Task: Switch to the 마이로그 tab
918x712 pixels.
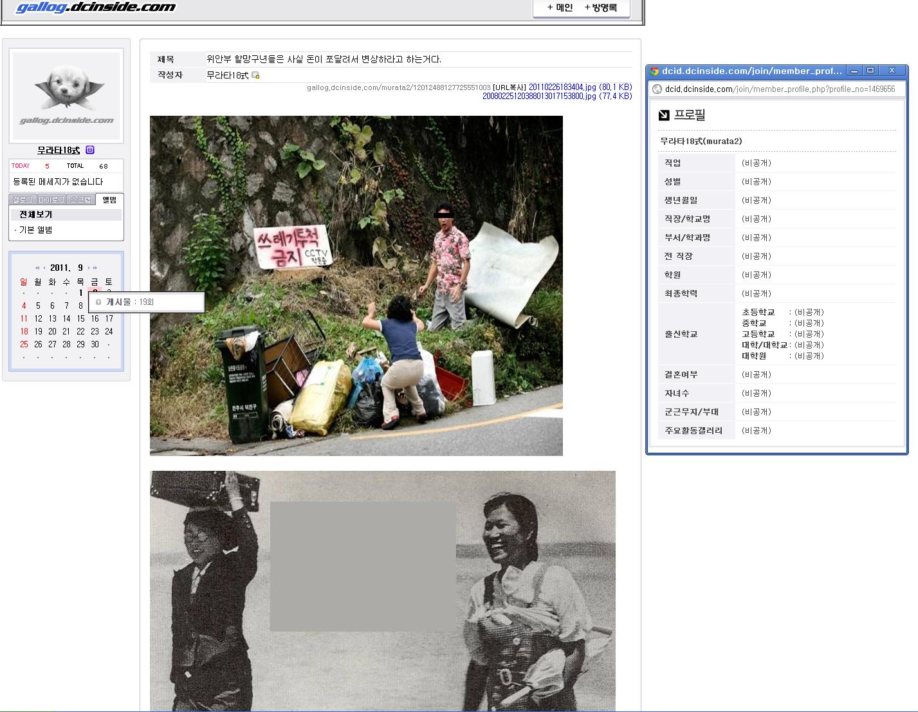Action: tap(51, 200)
